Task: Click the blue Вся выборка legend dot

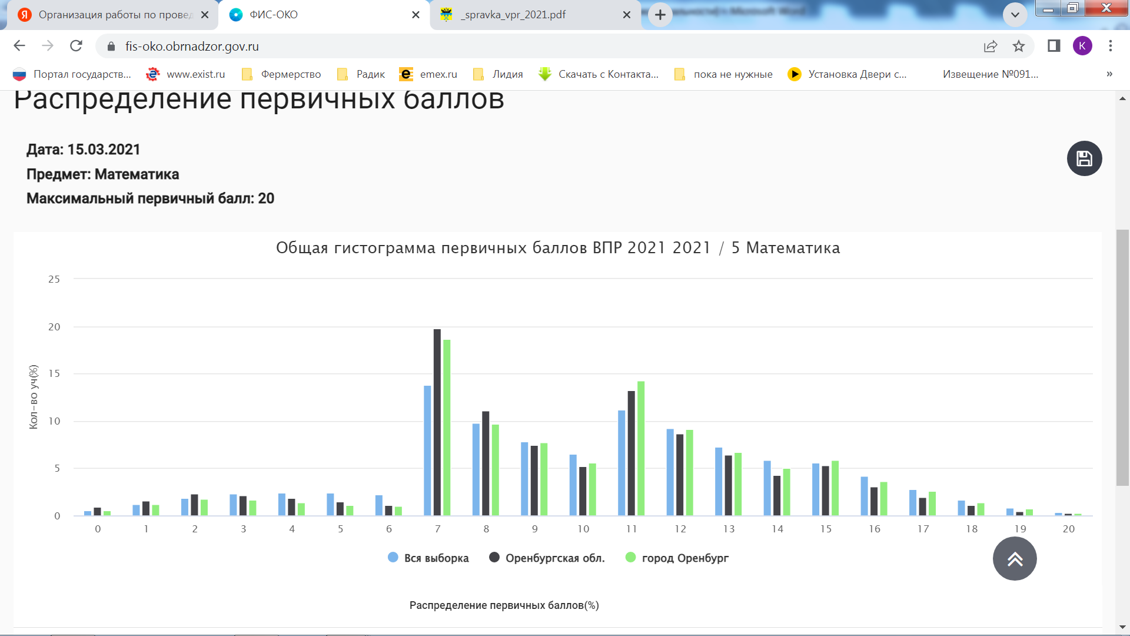Action: (x=393, y=557)
